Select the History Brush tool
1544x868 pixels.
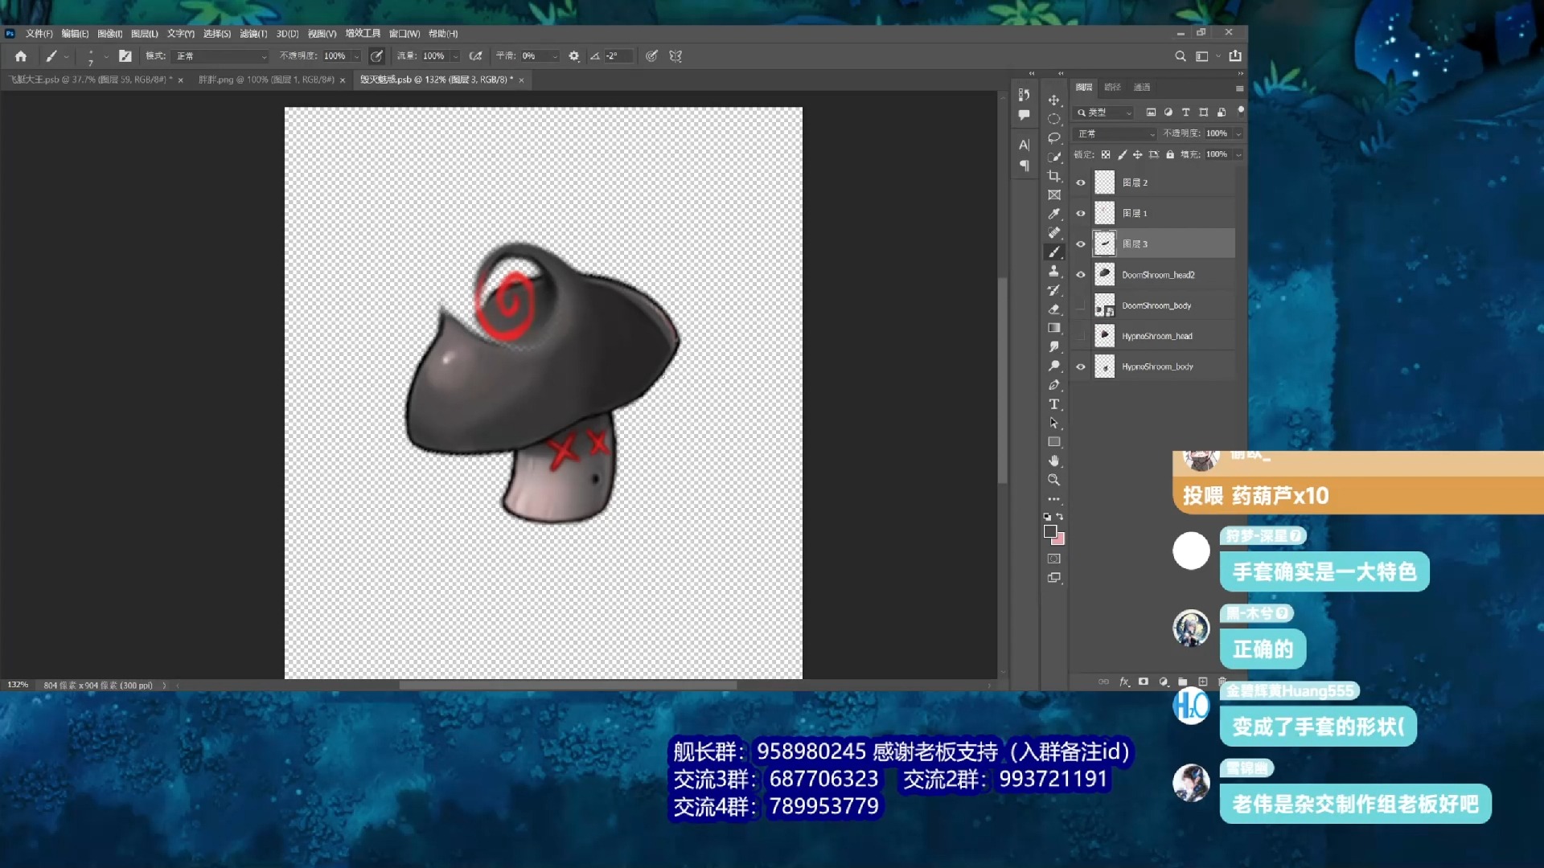click(1053, 290)
